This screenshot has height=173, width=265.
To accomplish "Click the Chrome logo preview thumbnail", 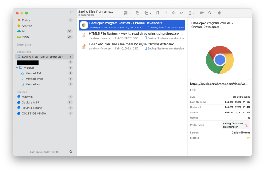I will (220, 60).
